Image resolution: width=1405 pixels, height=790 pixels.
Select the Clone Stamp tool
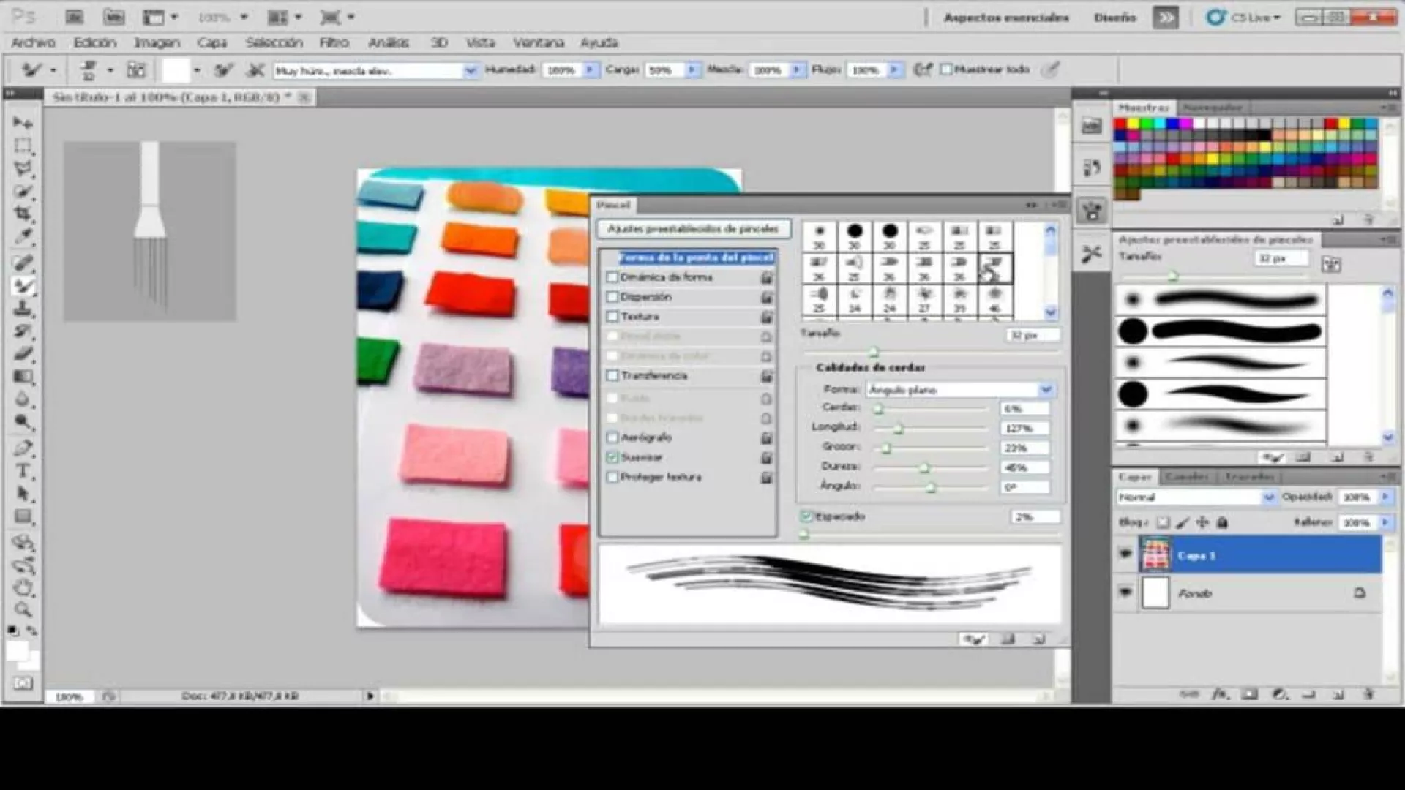tap(23, 308)
